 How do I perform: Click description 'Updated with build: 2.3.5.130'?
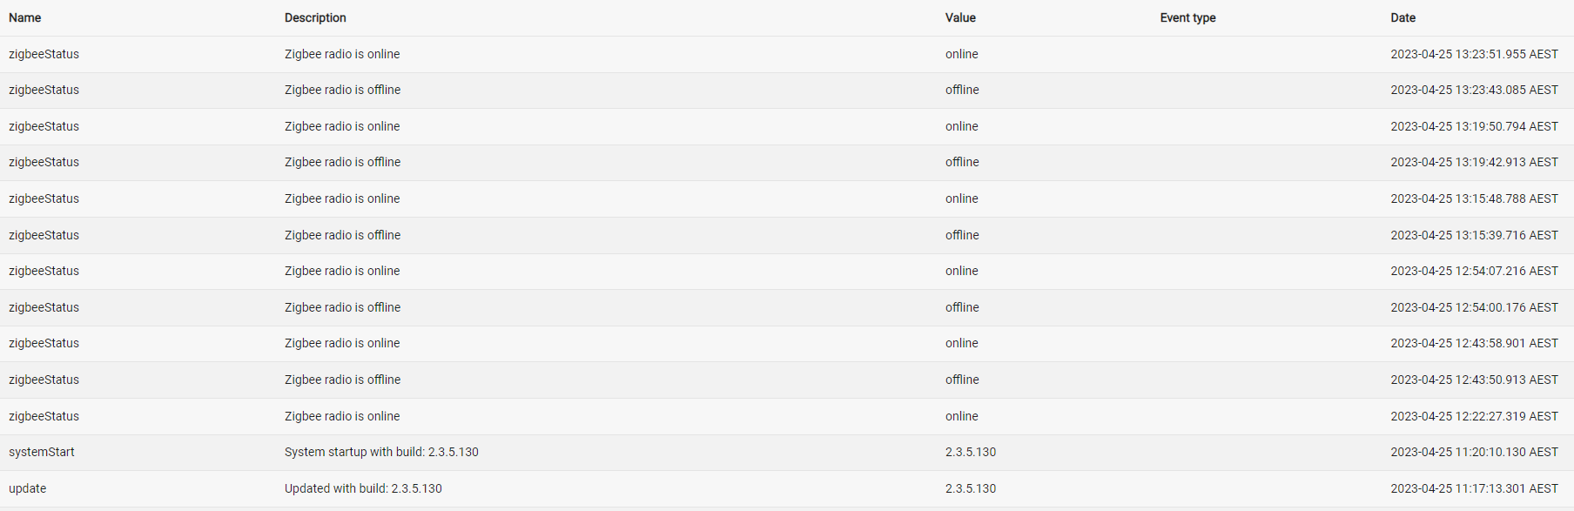363,488
